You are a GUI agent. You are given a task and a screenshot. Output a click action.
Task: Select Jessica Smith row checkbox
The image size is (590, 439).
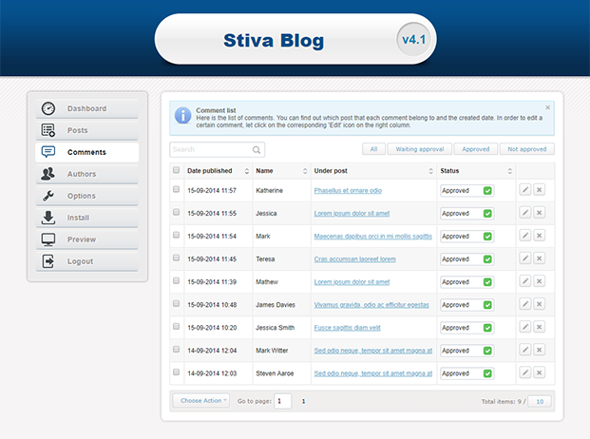coord(176,327)
